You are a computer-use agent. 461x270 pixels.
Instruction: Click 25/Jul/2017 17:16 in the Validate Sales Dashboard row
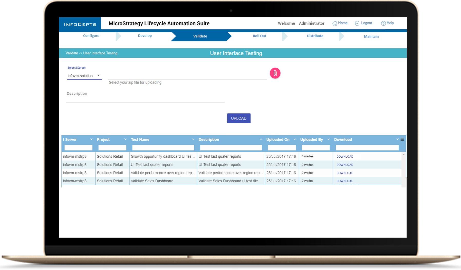point(281,181)
